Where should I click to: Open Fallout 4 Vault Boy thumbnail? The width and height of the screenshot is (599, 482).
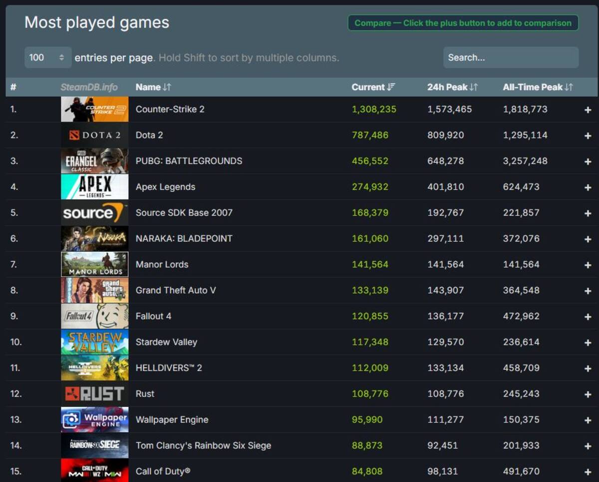coord(95,316)
